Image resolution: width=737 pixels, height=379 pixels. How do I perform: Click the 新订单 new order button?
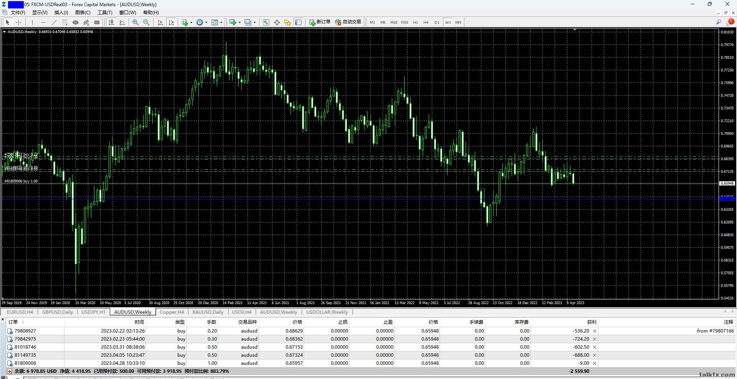320,22
